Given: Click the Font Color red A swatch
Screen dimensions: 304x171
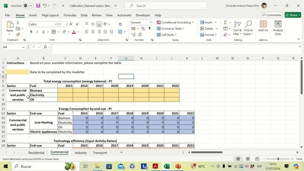Looking at the screenshot, I should (74, 32).
